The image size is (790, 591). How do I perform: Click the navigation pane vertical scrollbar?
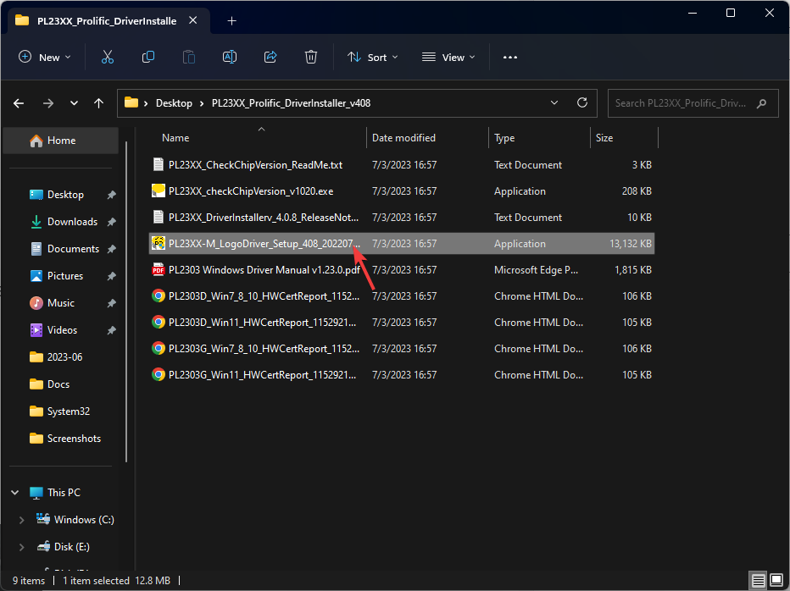[x=127, y=296]
